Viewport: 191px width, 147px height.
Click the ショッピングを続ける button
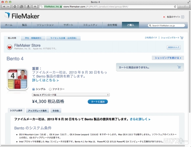(168, 58)
